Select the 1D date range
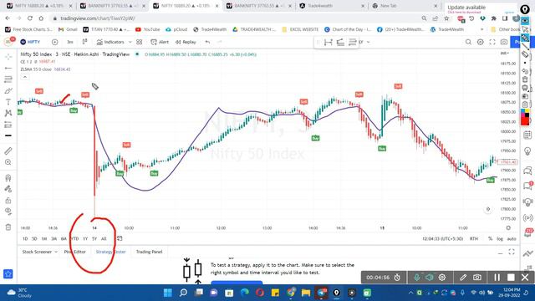 point(25,238)
